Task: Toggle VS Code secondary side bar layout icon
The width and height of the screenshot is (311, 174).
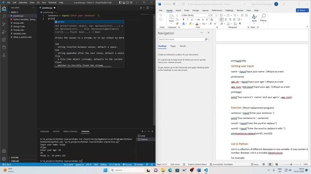Action: point(127,2)
